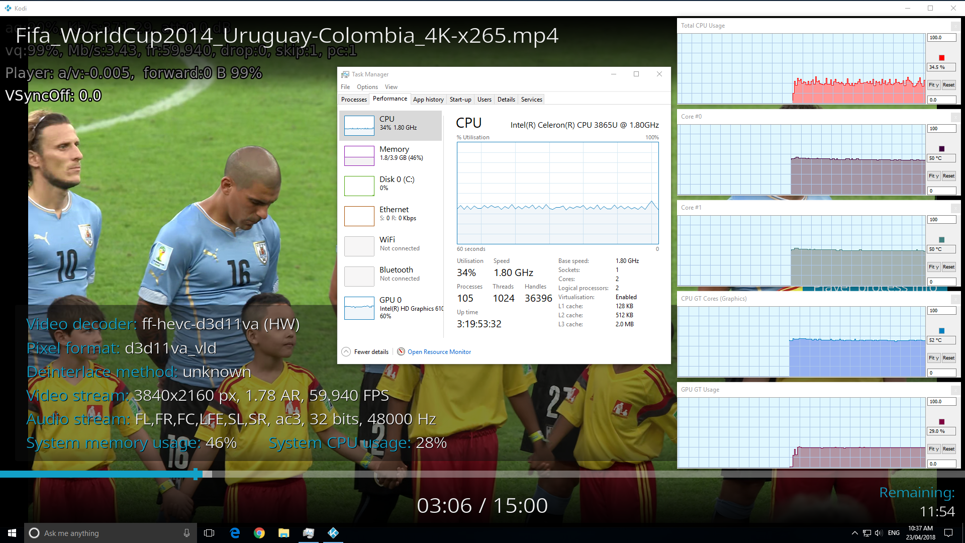The width and height of the screenshot is (965, 543).
Task: Click the Task Manager title bar icon
Action: (345, 74)
